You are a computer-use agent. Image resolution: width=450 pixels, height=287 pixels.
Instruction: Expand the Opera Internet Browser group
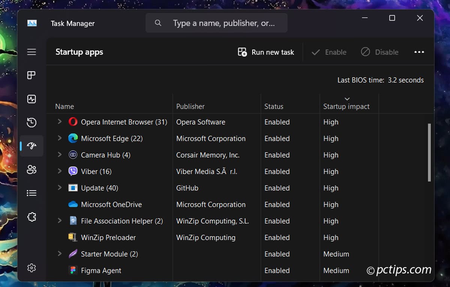[x=59, y=122]
